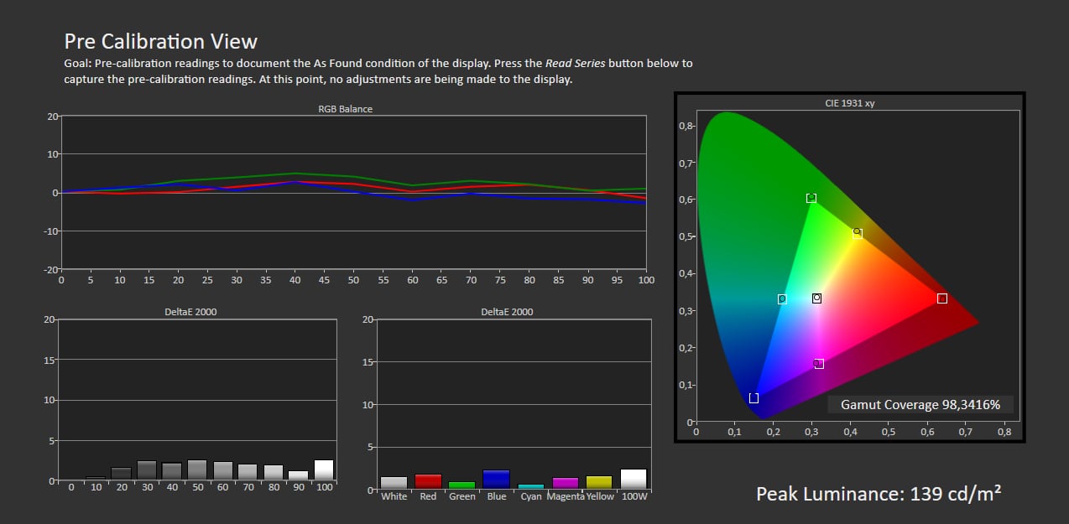Click the Gamut Coverage 98,3416% label
1069x524 pixels.
pos(920,404)
